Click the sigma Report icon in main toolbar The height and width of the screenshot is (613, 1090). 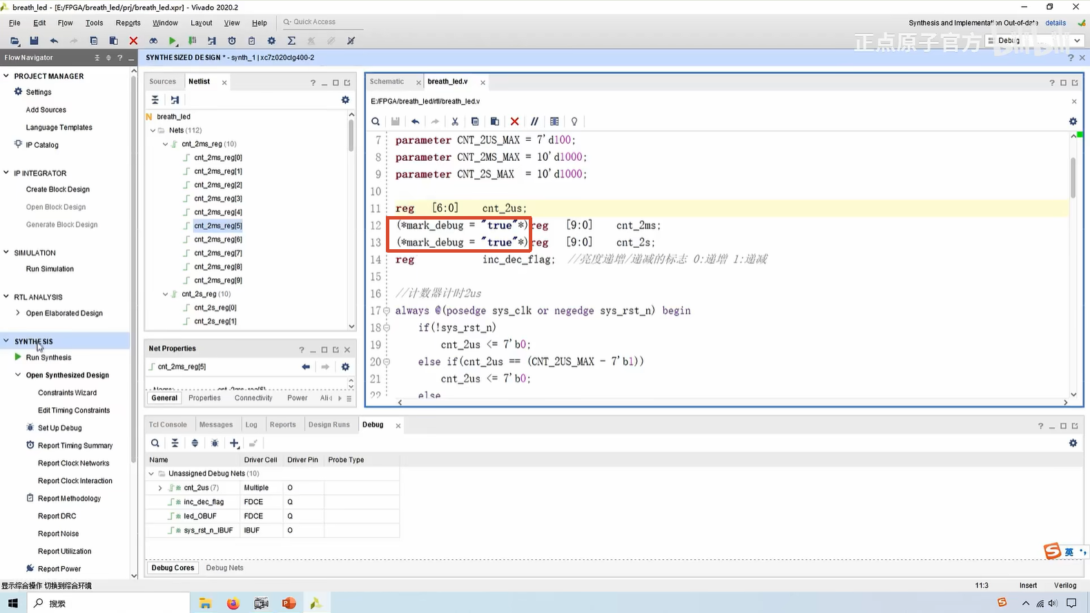point(291,41)
